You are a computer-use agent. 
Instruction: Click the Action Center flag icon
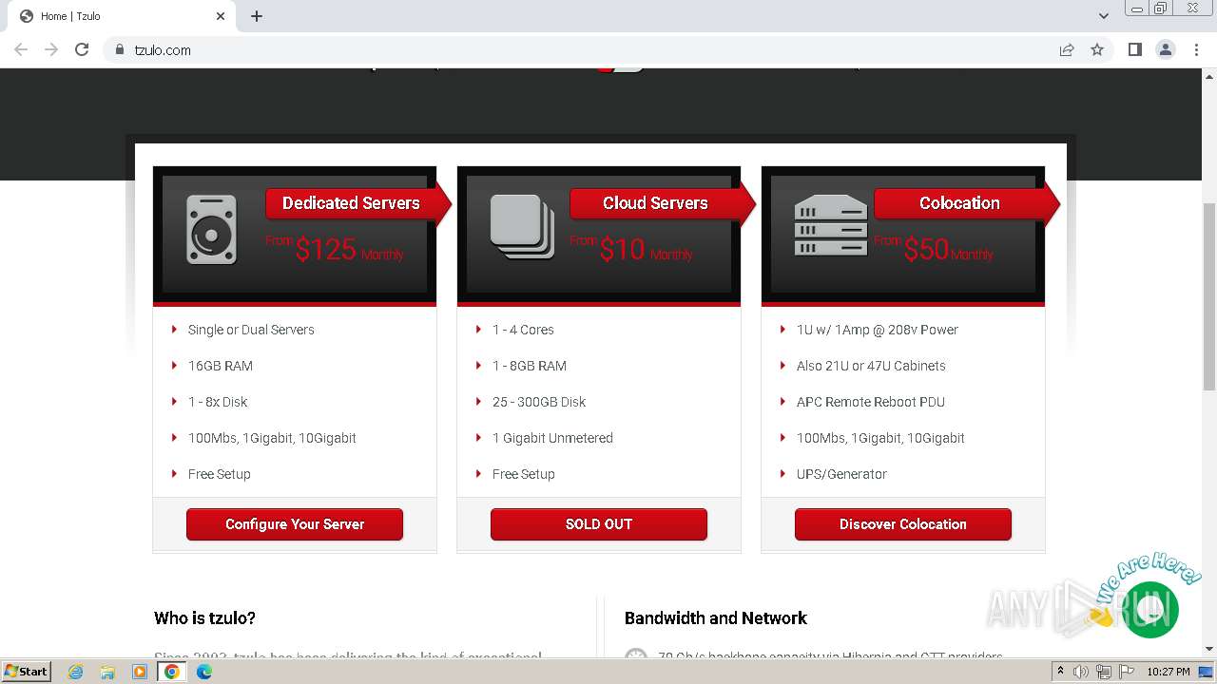click(1127, 672)
